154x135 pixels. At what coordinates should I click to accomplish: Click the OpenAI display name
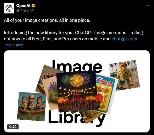pyautogui.click(x=23, y=6)
